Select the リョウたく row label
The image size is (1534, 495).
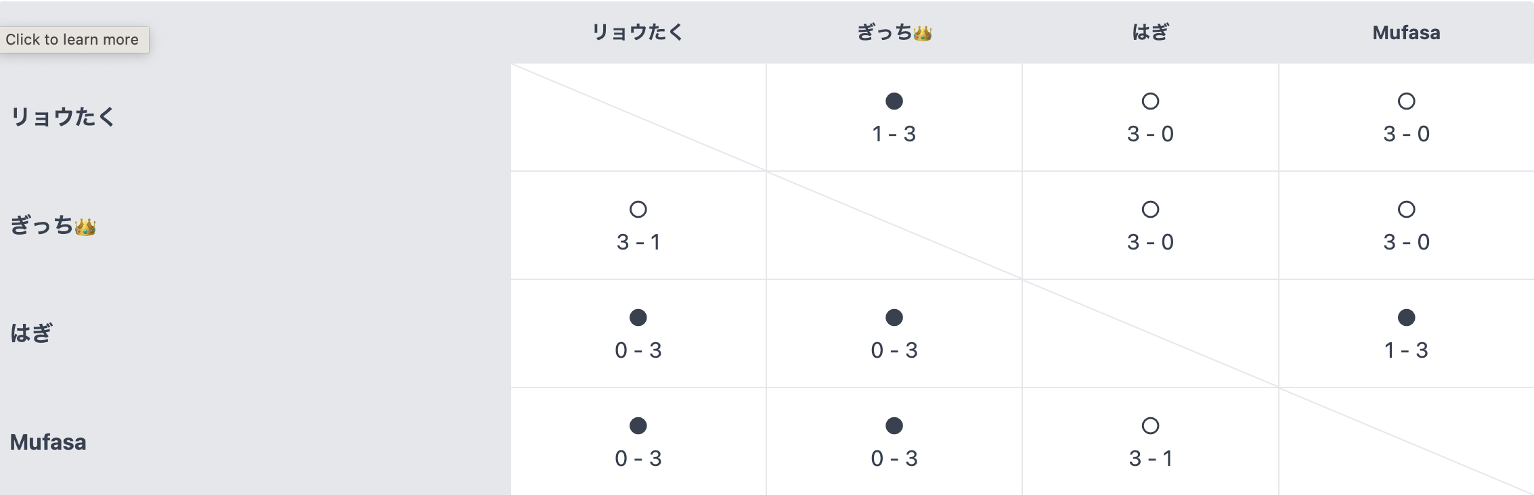pyautogui.click(x=63, y=117)
